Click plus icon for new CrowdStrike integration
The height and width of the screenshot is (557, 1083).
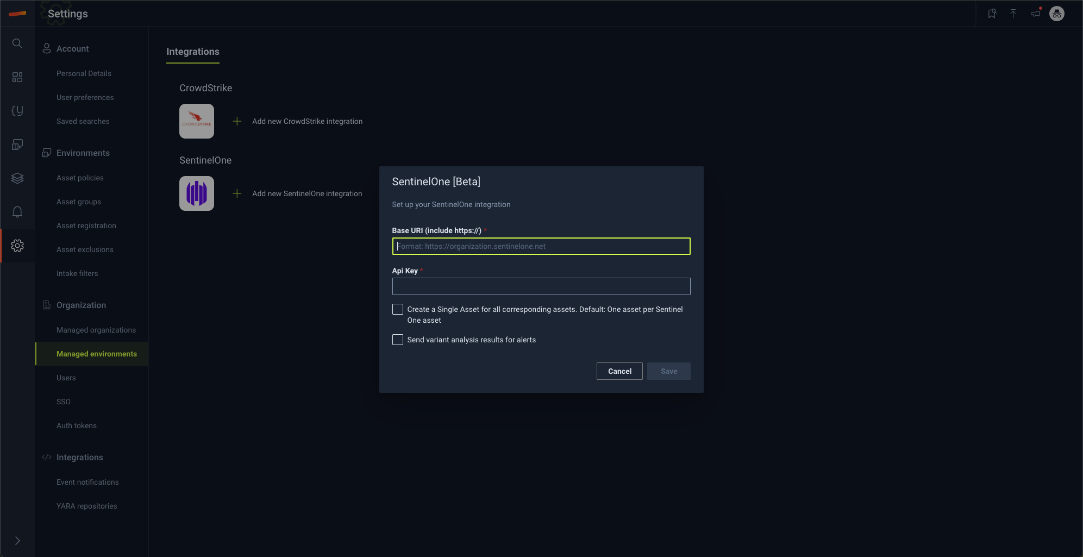coord(237,121)
